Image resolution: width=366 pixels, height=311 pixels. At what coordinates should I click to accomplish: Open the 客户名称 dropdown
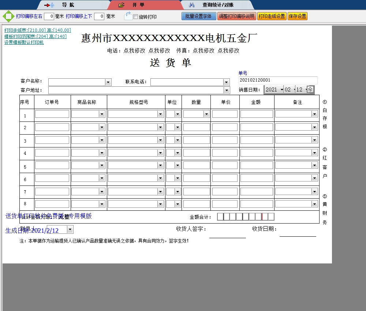(x=108, y=82)
